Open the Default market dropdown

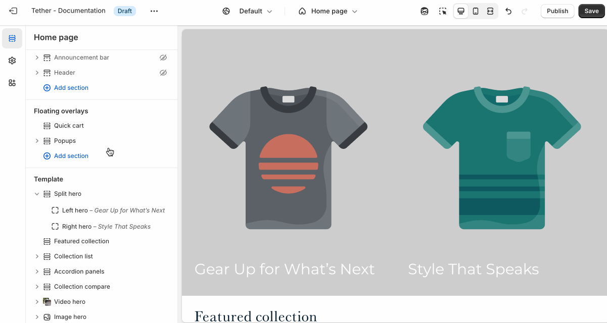coord(248,11)
